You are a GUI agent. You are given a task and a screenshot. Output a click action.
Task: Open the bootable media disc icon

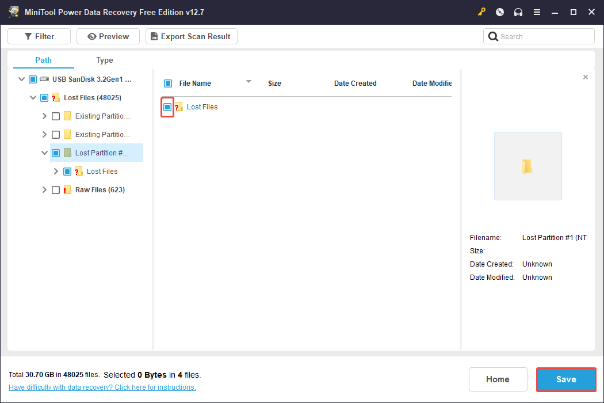499,12
